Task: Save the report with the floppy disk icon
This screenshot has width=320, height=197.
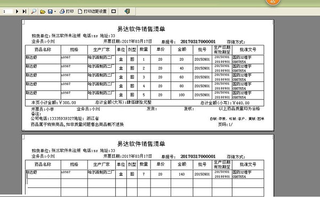Action: coord(50,12)
